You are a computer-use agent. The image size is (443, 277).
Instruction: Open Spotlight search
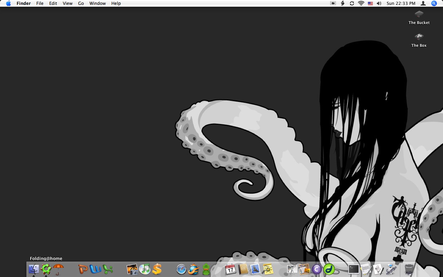(434, 3)
